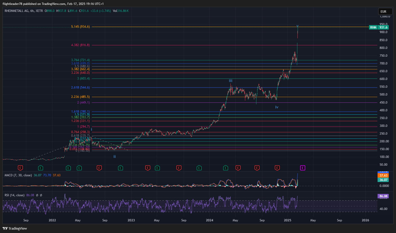Click the 2024 time axis label
This screenshot has height=233, width=396.
pos(209,220)
